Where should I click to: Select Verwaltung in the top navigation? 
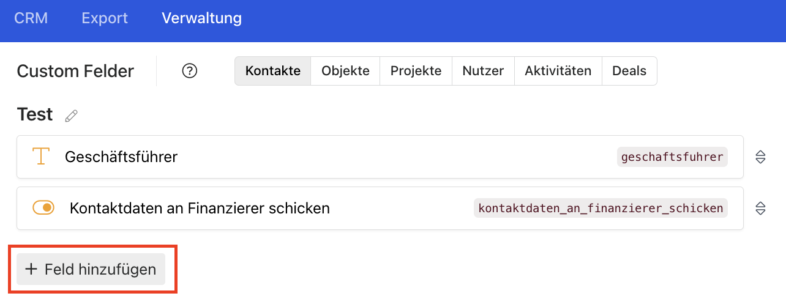pyautogui.click(x=201, y=18)
